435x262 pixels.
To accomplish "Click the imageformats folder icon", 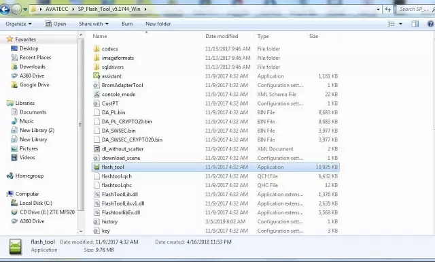I will coord(97,58).
